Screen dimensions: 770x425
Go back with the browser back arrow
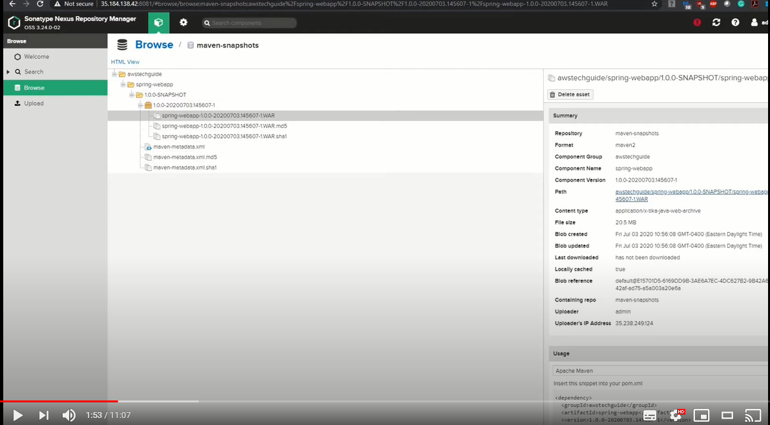click(x=12, y=4)
